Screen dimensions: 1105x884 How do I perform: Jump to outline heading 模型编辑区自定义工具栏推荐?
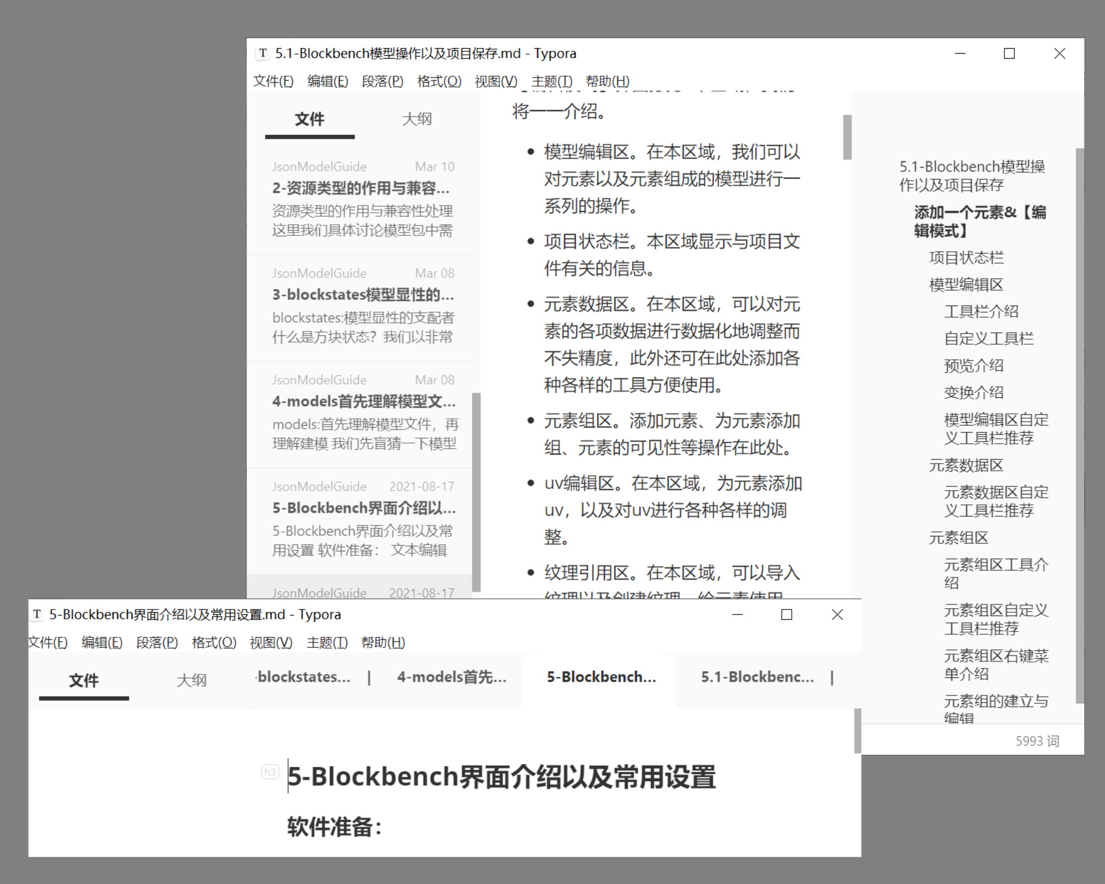coord(996,429)
